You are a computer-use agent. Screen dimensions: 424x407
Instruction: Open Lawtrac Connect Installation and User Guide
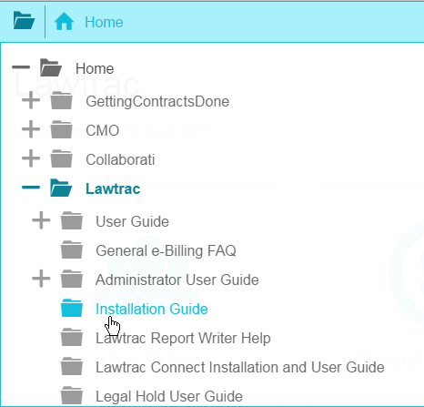(240, 367)
